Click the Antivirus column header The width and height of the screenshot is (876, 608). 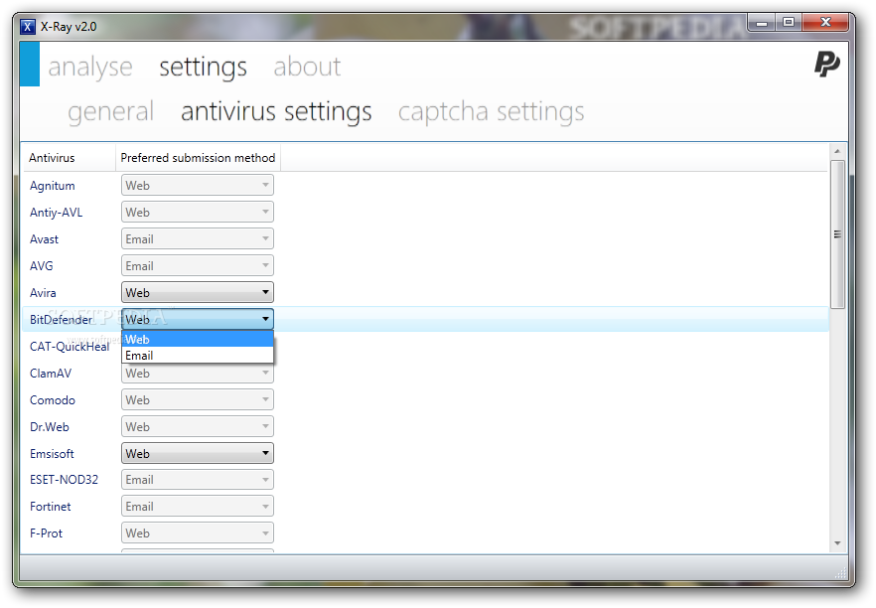(x=69, y=158)
